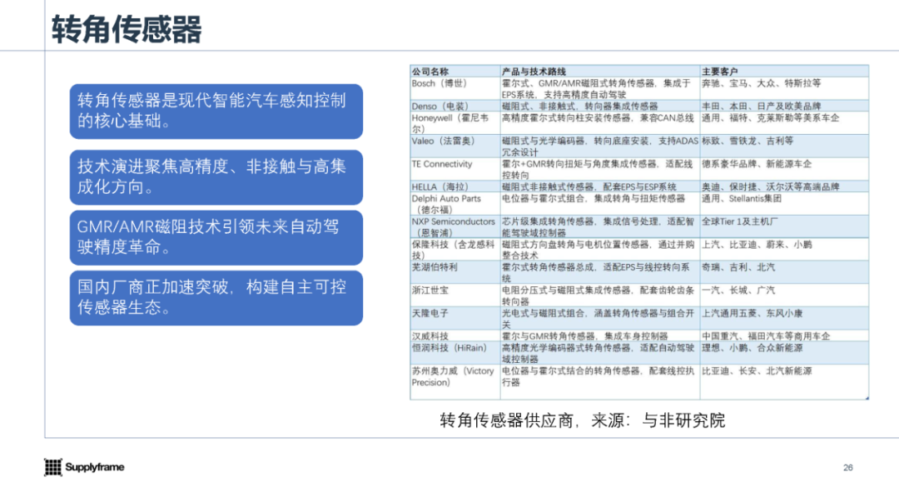Click product cell 霍尔与GMR转角传感器

click(x=599, y=336)
